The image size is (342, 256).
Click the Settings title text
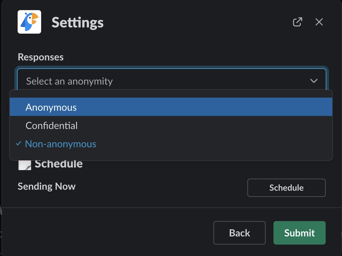[78, 23]
